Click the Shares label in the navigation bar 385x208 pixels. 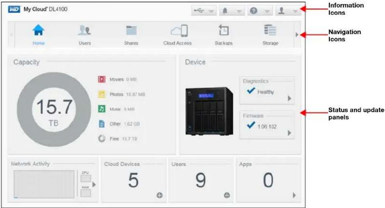[131, 43]
